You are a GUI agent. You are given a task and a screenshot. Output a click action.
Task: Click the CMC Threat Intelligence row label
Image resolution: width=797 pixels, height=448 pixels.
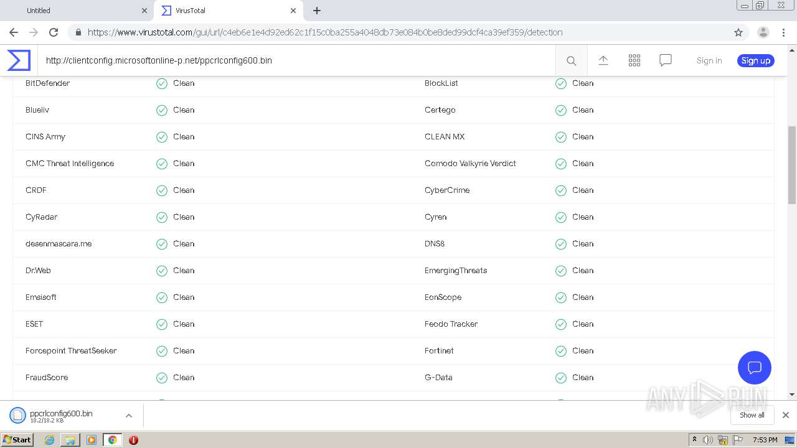(70, 164)
